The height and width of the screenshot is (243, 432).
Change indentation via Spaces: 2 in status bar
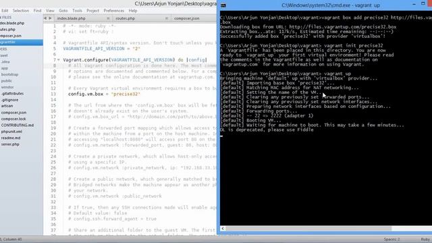tap(391, 239)
